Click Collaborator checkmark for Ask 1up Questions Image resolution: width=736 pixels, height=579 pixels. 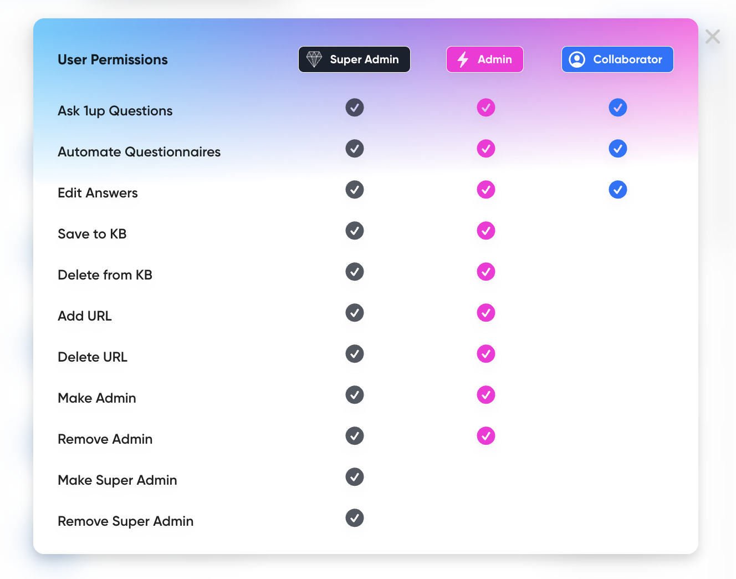point(618,108)
